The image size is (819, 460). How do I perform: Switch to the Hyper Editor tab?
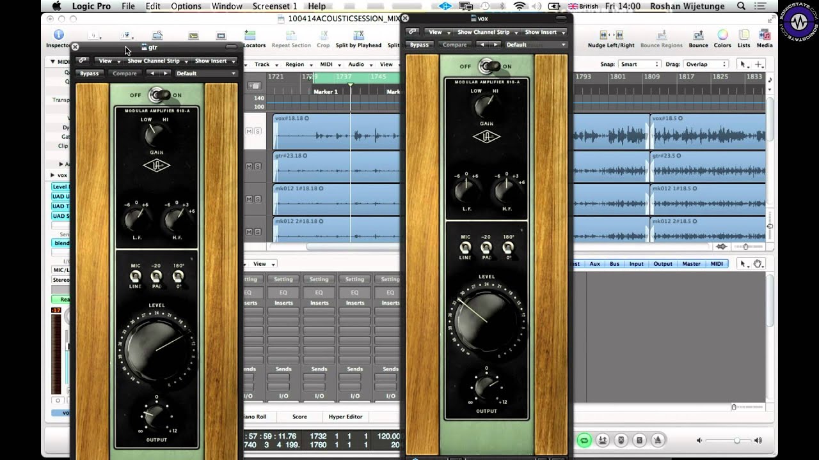click(346, 417)
